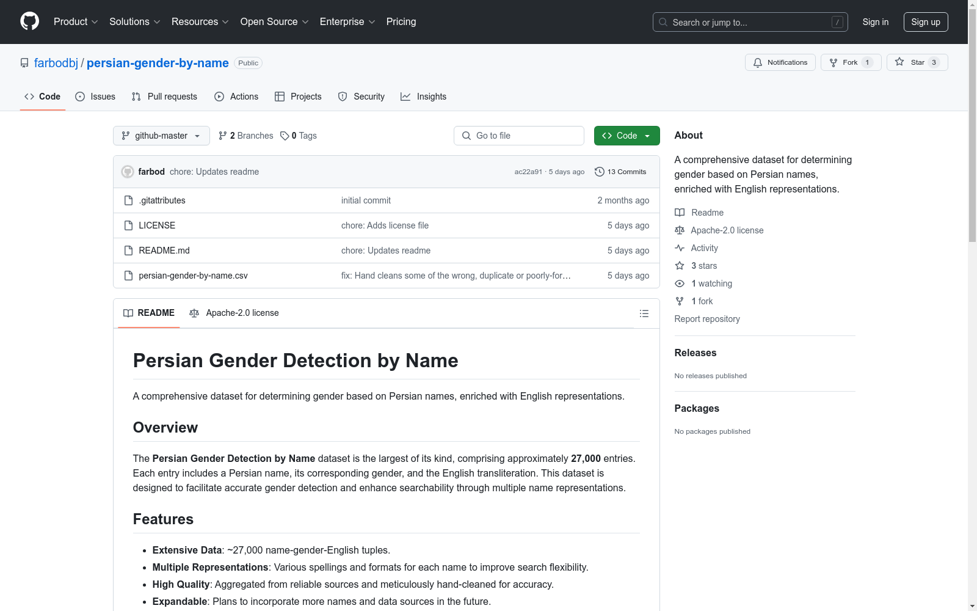Click the repository icon beside farbodbj
This screenshot has width=977, height=611.
[24, 63]
